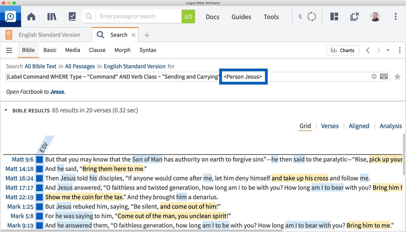
Task: Select the Basic search type
Action: 50,50
